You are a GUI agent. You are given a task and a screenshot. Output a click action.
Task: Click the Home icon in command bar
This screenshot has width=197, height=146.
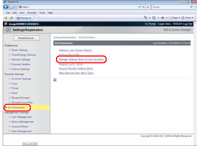pos(146,18)
